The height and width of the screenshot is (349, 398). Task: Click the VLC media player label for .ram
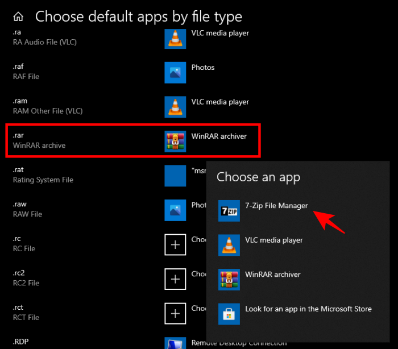(x=220, y=102)
